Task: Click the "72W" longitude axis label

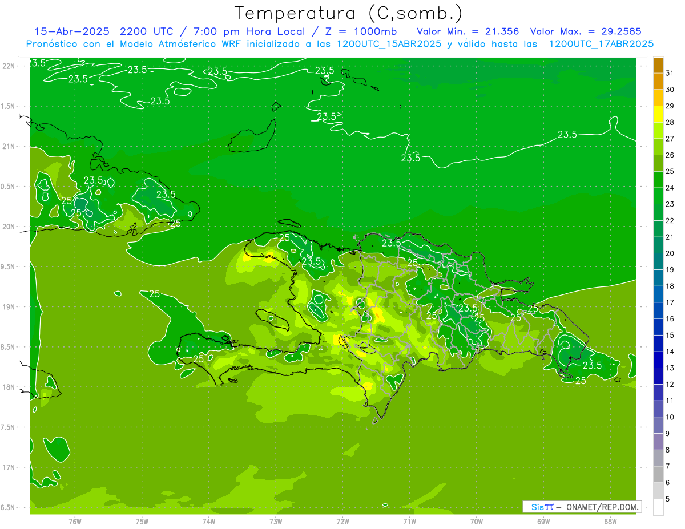Action: 342,521
